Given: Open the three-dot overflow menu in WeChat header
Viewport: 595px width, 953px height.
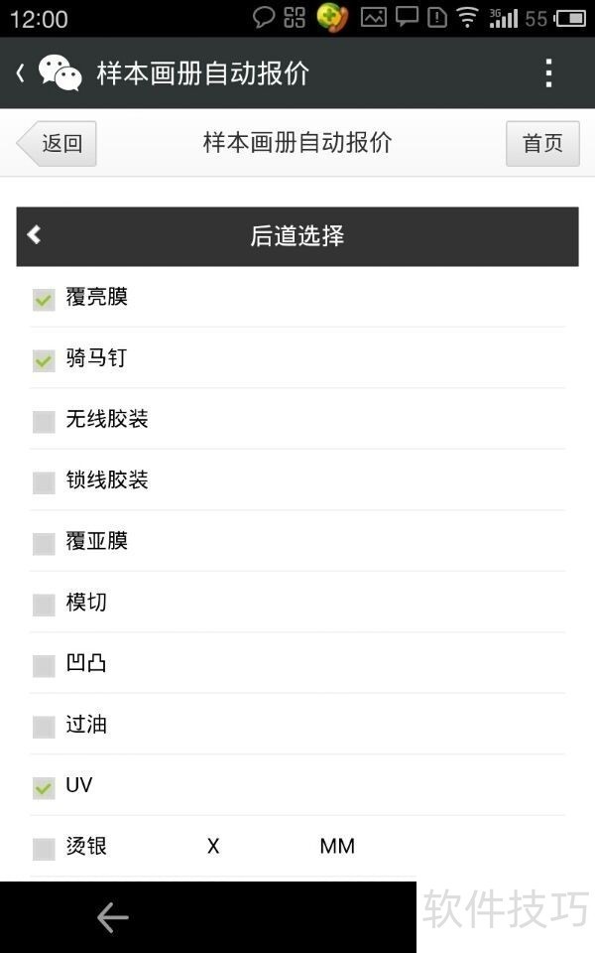Looking at the screenshot, I should pyautogui.click(x=547, y=72).
